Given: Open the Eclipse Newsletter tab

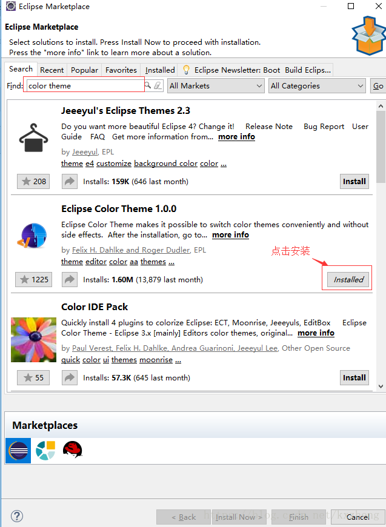Looking at the screenshot, I should [x=256, y=70].
